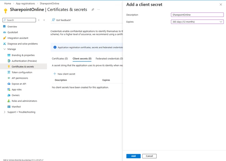
Task: Click the Expose an API cloud icon
Action: (9, 84)
